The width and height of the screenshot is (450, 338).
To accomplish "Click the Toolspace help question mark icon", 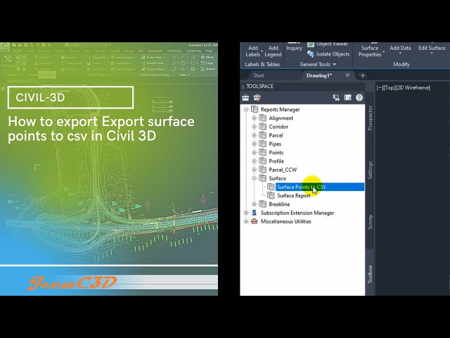I will click(359, 98).
